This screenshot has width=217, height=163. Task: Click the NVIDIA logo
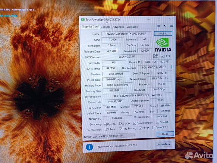click(163, 45)
